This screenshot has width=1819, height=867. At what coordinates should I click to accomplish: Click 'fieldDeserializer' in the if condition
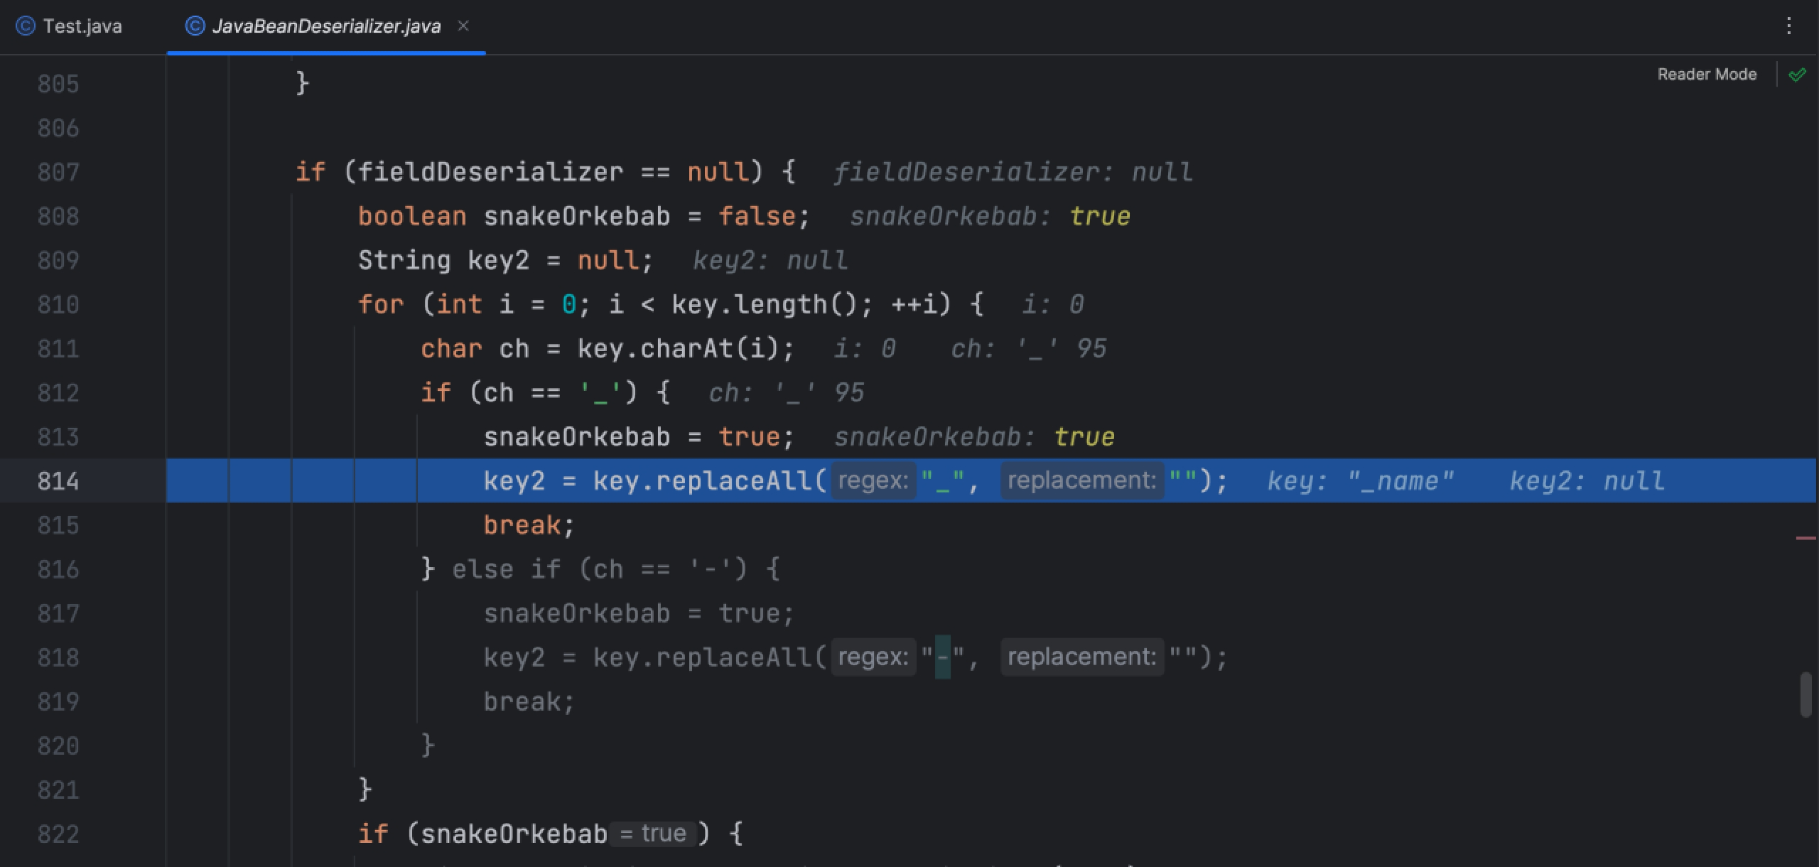(490, 172)
